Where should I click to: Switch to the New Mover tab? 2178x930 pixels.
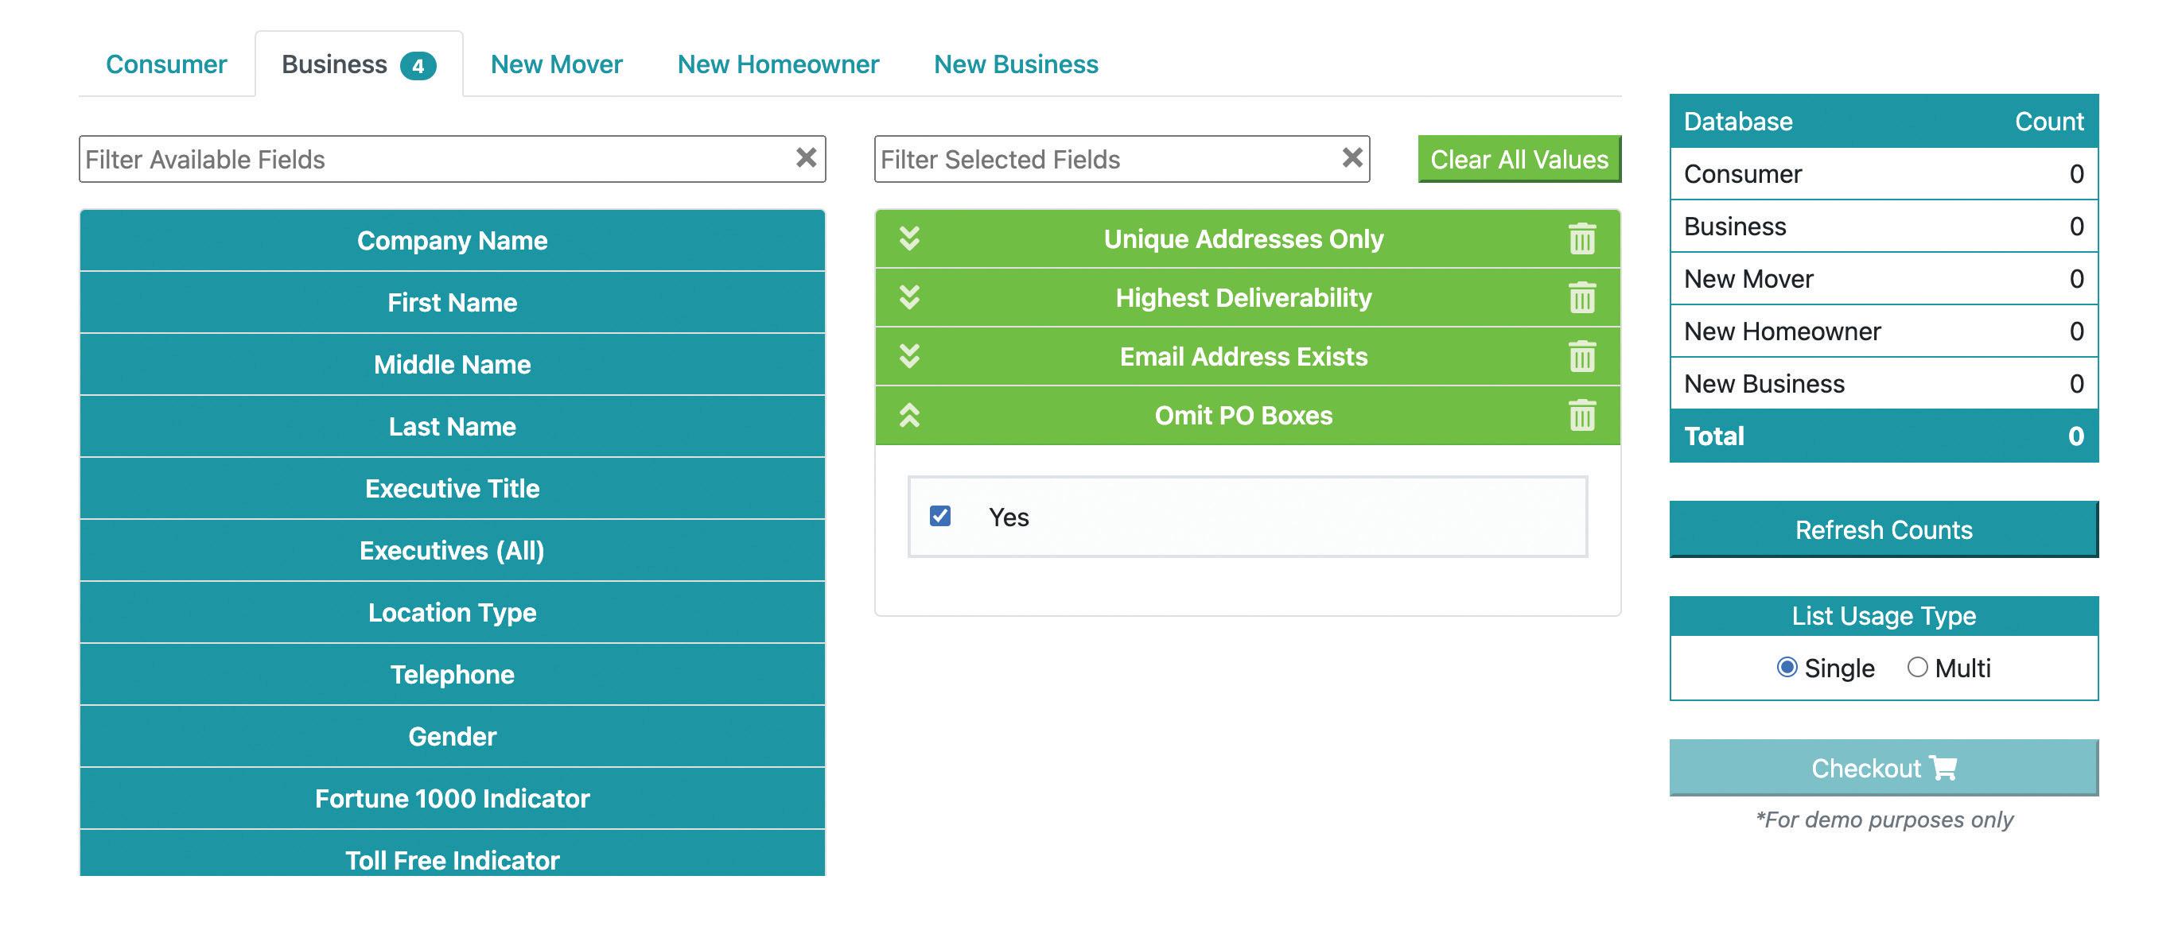(556, 64)
